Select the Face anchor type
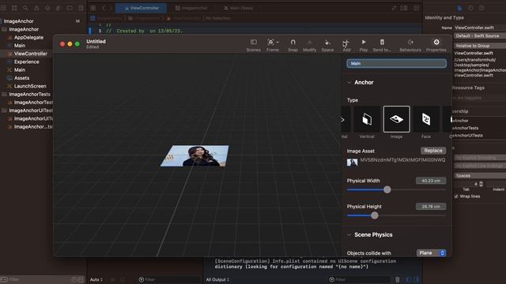 point(426,119)
